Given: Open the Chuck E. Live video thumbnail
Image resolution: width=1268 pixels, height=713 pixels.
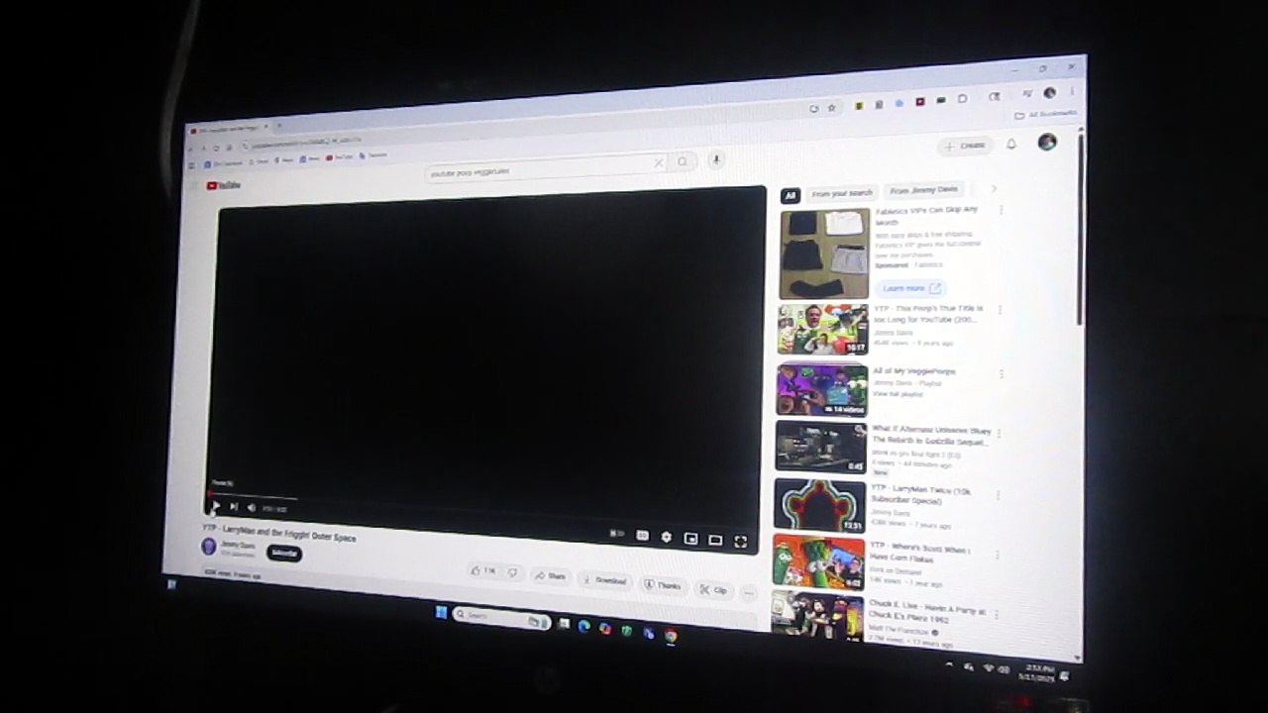Looking at the screenshot, I should [817, 618].
